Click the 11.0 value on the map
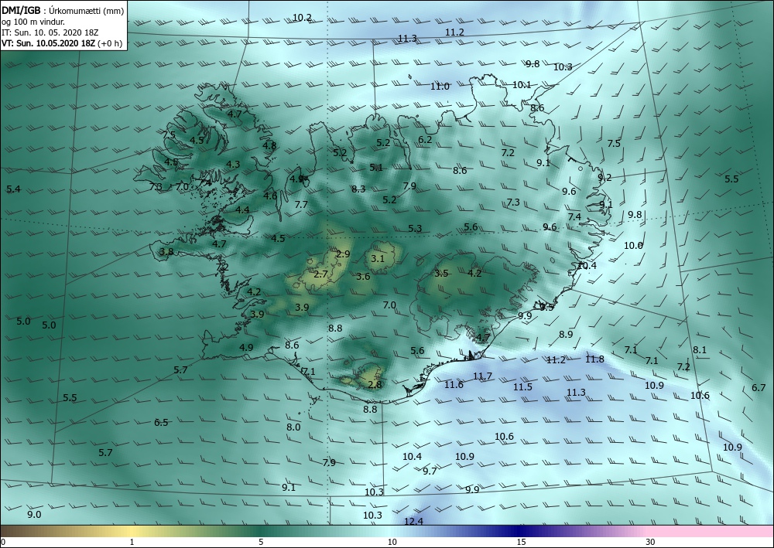Image resolution: width=774 pixels, height=548 pixels. (440, 87)
